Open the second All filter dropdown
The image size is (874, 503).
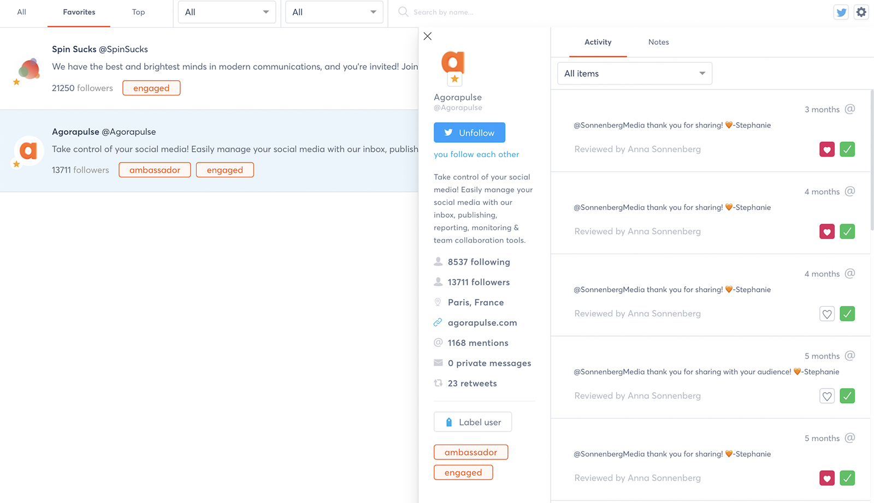pyautogui.click(x=334, y=12)
